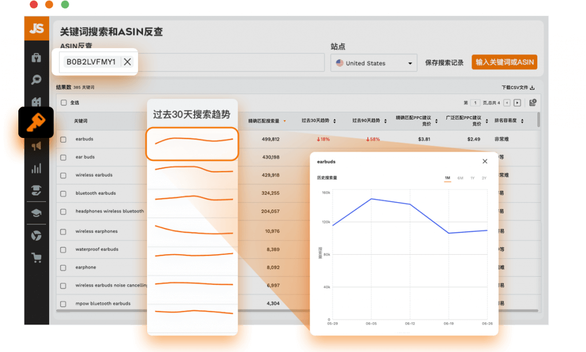This screenshot has width=586, height=352.
Task: Check the wireless earphones row checkbox
Action: (x=63, y=232)
